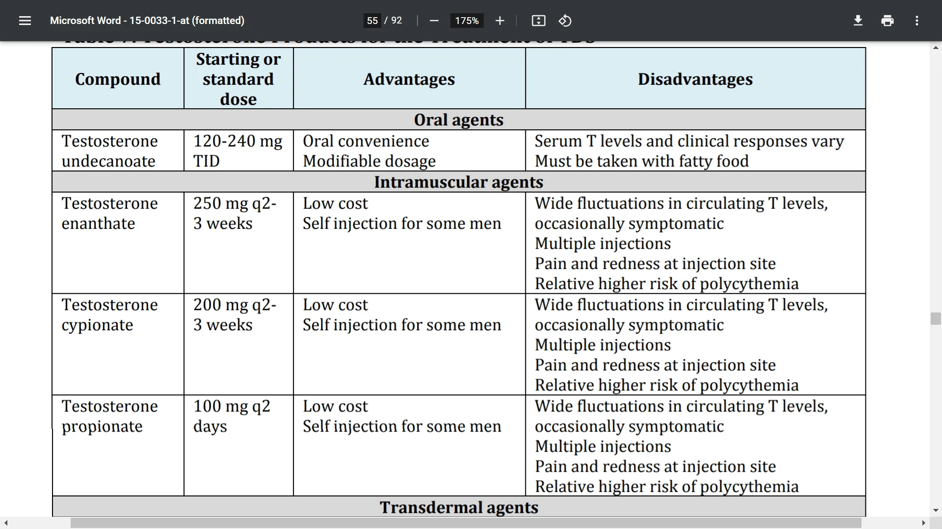Click the Testosterone undecanoate cell
This screenshot has width=942, height=529.
pos(109,151)
